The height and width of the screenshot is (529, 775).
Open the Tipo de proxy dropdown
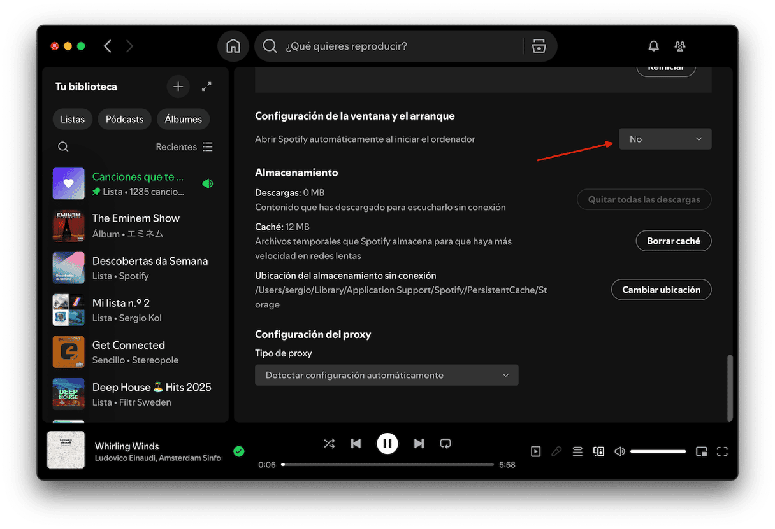tap(386, 375)
